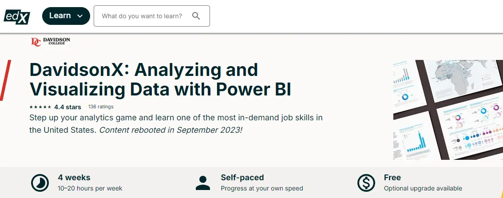Click the magnifying glass search icon
The image size is (503, 198).
coord(196,16)
